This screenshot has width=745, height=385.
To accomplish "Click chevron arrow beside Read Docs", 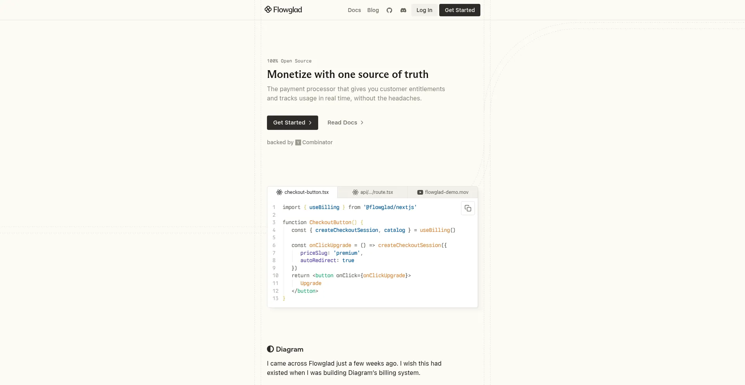I will tap(362, 123).
